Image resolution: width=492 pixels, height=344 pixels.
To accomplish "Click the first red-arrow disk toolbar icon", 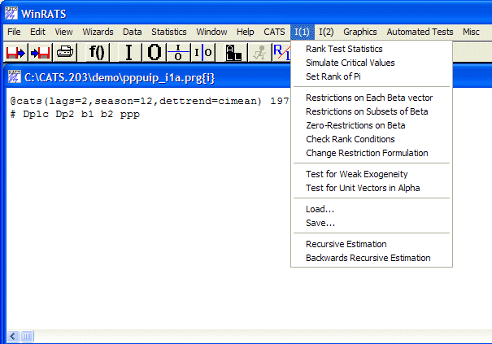I will 16,53.
